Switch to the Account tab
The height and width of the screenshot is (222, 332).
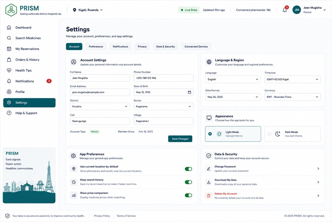[74, 47]
